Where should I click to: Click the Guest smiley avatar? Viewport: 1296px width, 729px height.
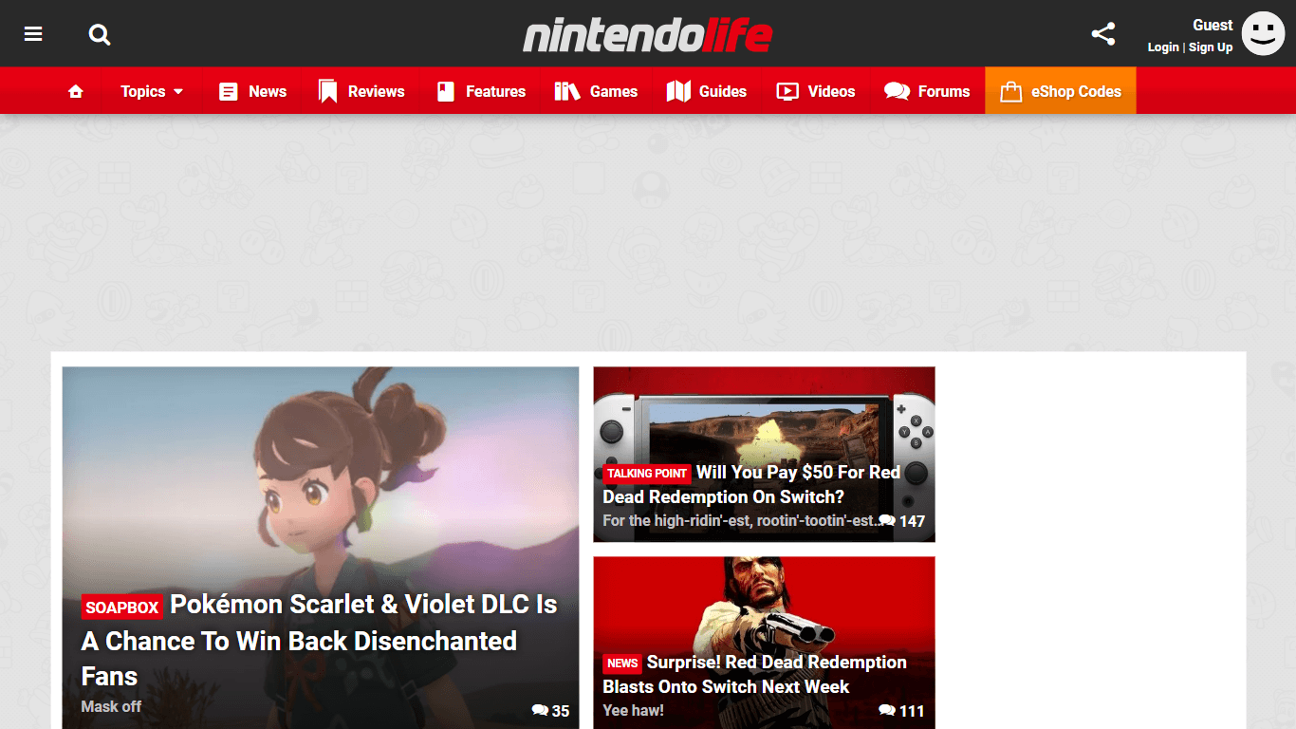(1263, 33)
